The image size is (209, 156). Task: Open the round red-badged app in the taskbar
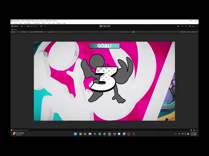click(129, 134)
